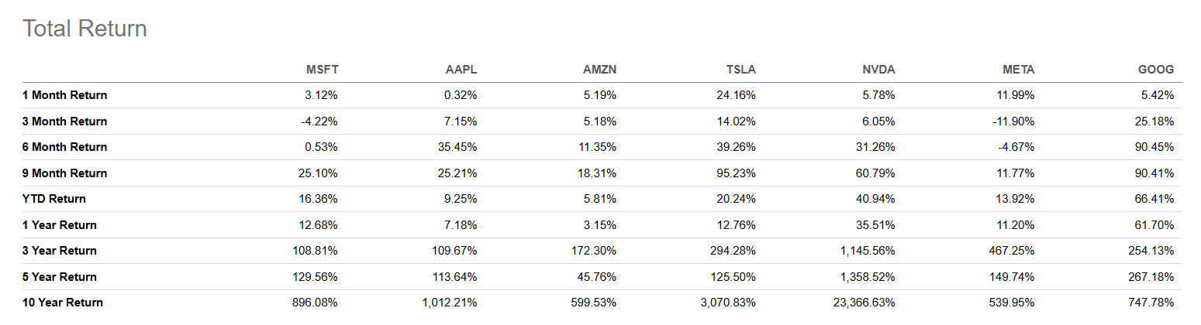Image resolution: width=1201 pixels, height=325 pixels.
Task: Click the GOOG ticker header
Action: [1157, 70]
